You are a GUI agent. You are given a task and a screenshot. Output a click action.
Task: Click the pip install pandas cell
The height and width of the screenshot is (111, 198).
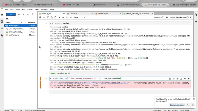pos(120,23)
